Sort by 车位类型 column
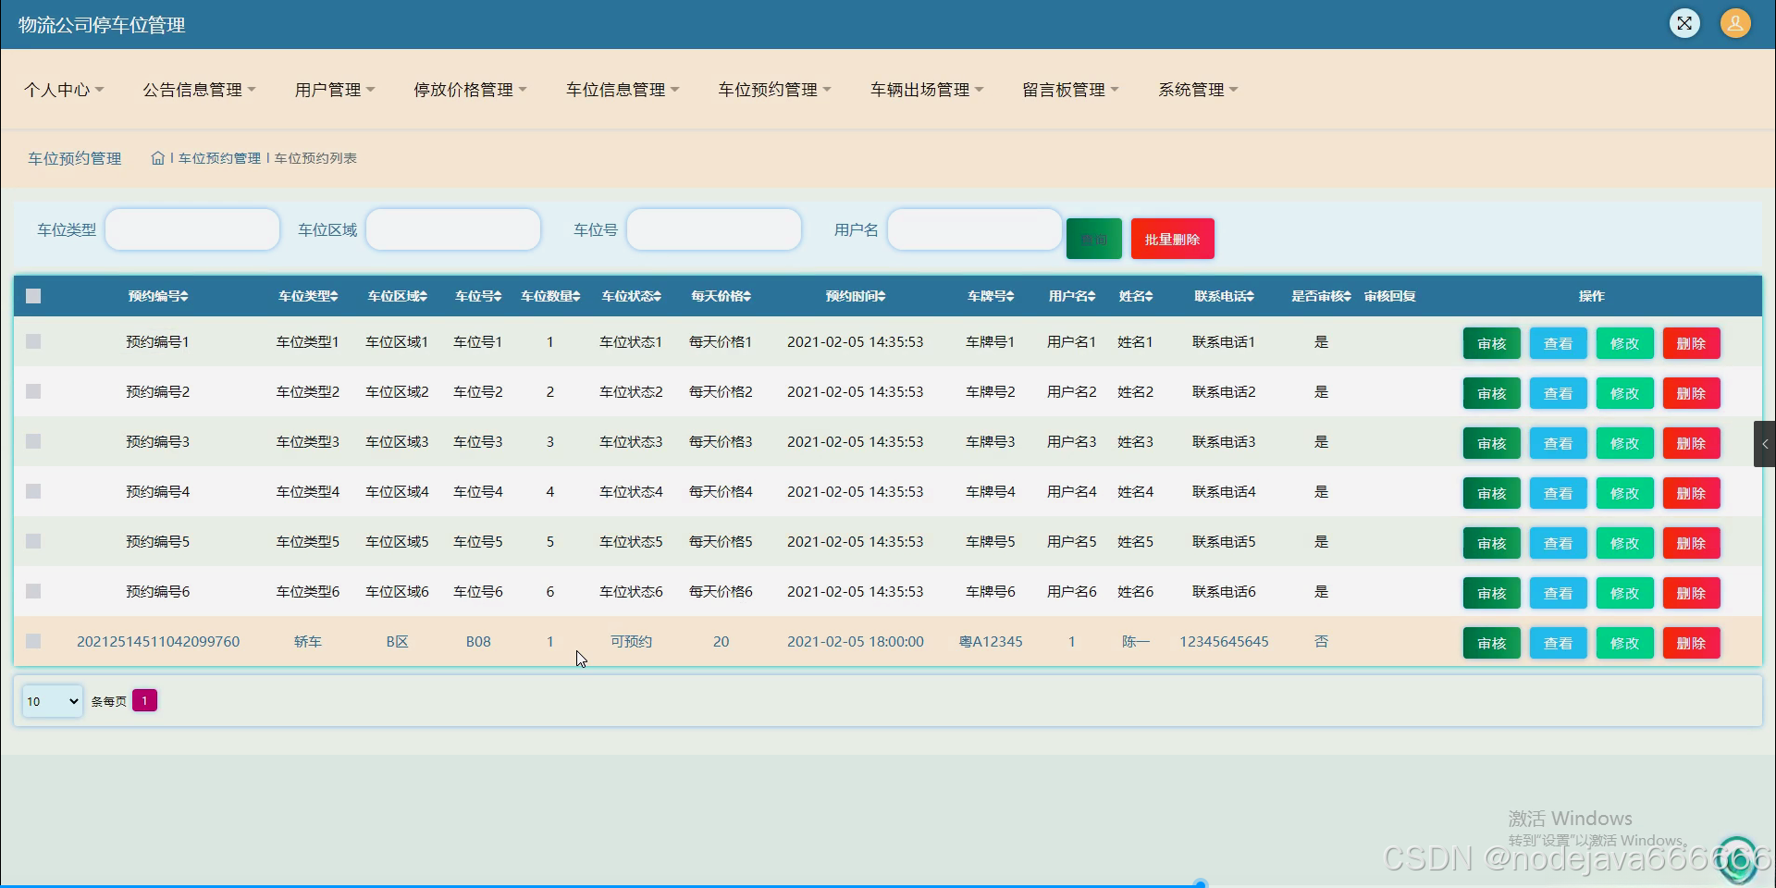 click(x=308, y=296)
